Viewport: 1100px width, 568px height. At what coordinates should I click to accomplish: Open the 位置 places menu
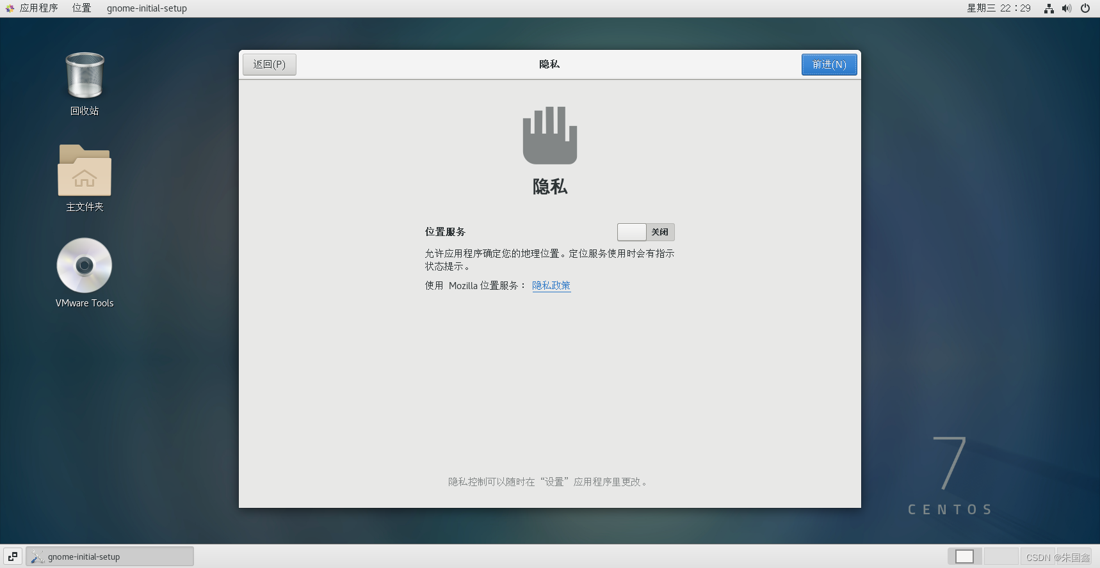coord(81,8)
